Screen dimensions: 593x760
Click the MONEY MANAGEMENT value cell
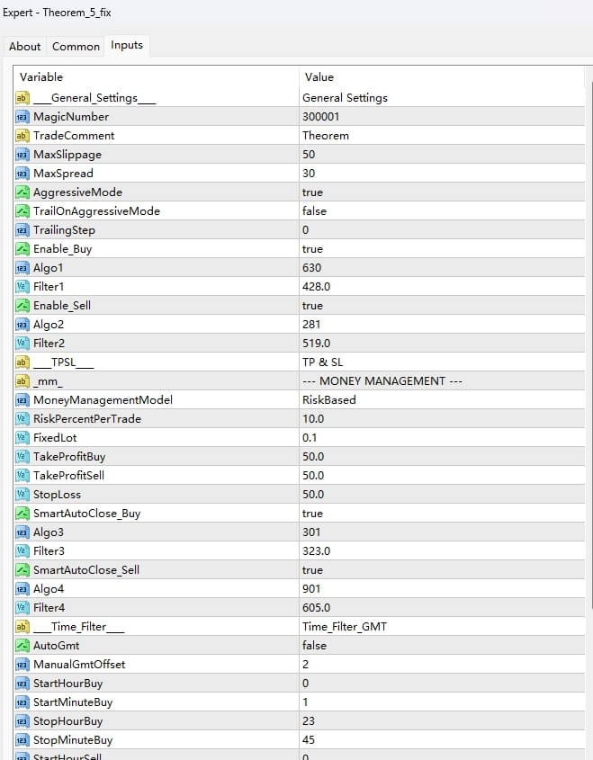pyautogui.click(x=442, y=381)
